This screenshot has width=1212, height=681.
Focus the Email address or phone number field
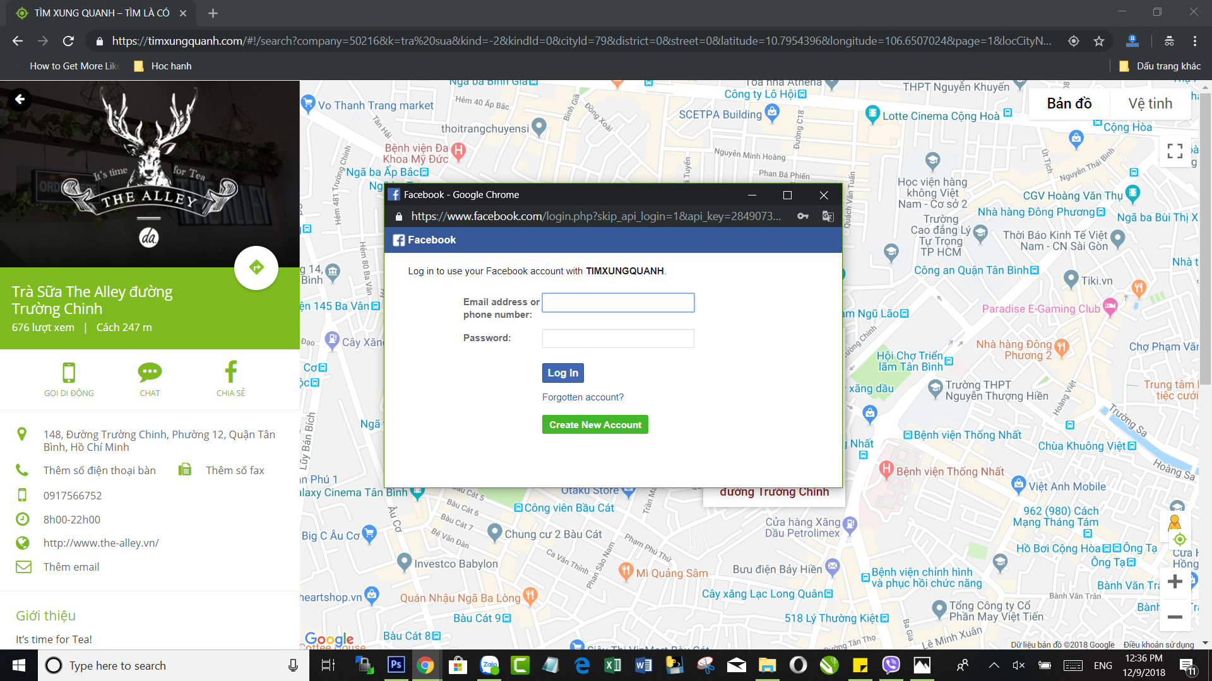[x=618, y=303]
